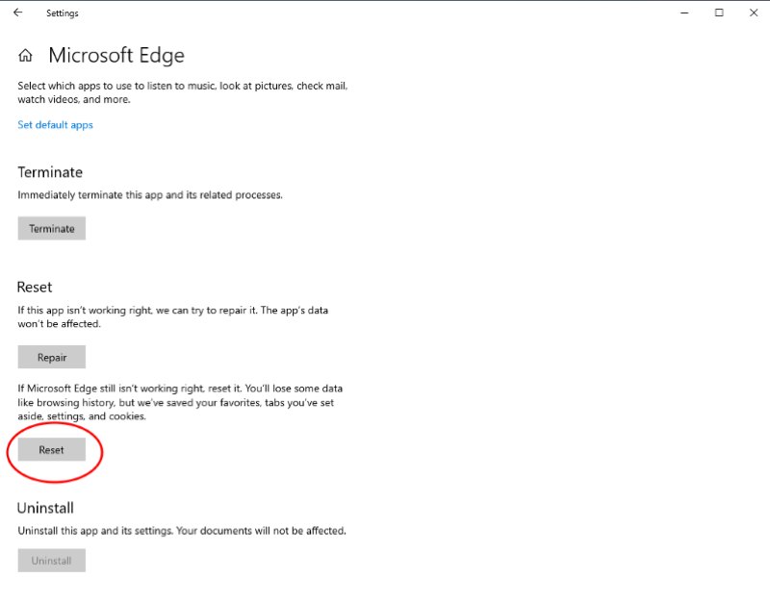Click the 'Select which apps to use' description

183,92
